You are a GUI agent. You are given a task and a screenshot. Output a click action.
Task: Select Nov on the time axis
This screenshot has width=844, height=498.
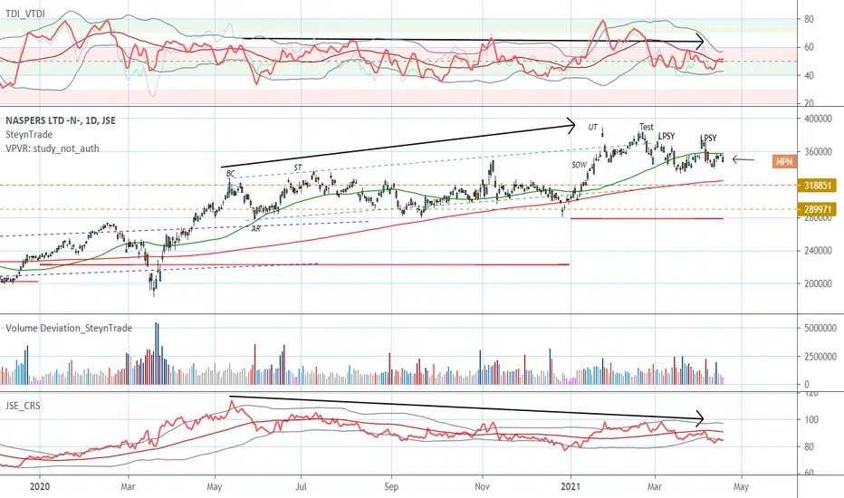[483, 487]
